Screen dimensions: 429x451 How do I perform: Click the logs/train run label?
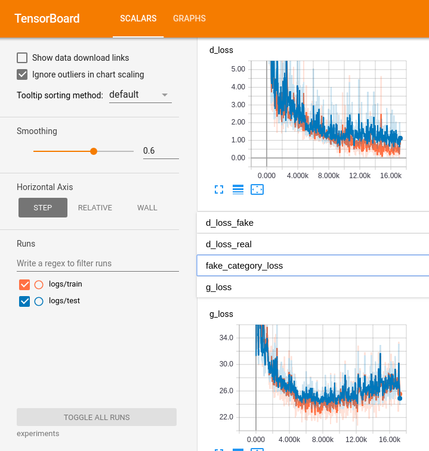[x=66, y=284]
